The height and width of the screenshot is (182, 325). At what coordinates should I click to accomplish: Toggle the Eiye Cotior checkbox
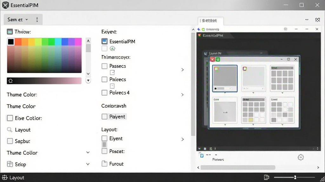coord(10,118)
